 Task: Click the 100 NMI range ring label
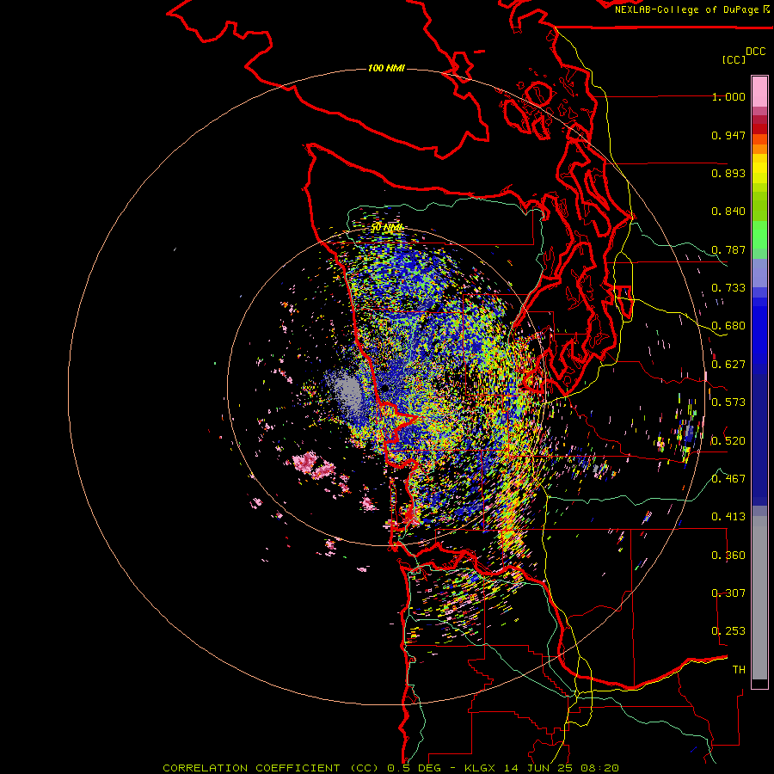tap(386, 68)
